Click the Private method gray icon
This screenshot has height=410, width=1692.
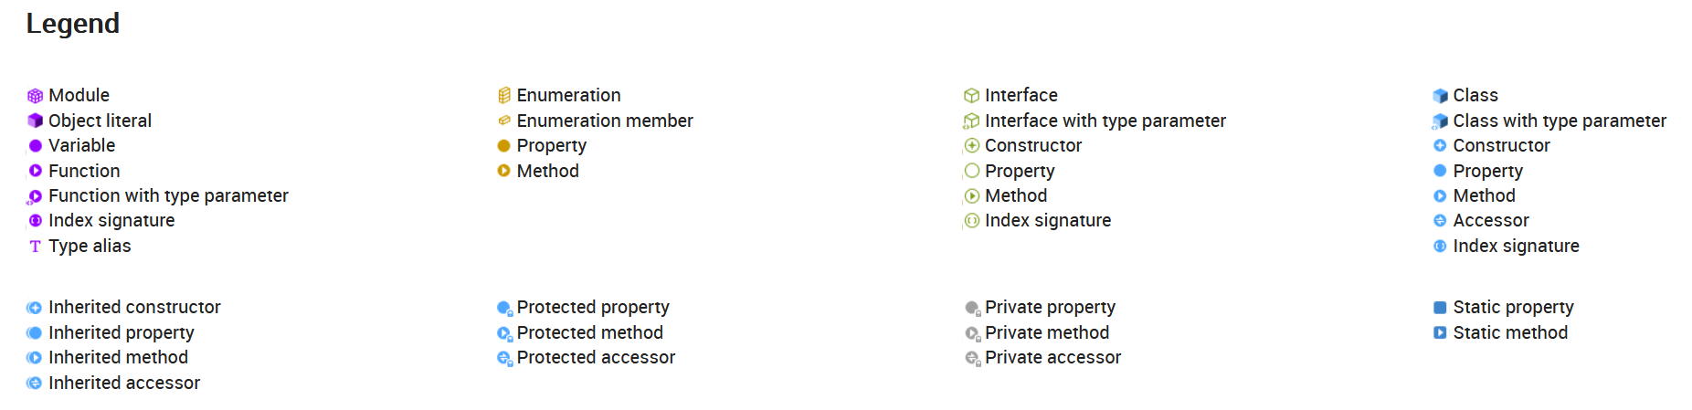[x=972, y=333]
